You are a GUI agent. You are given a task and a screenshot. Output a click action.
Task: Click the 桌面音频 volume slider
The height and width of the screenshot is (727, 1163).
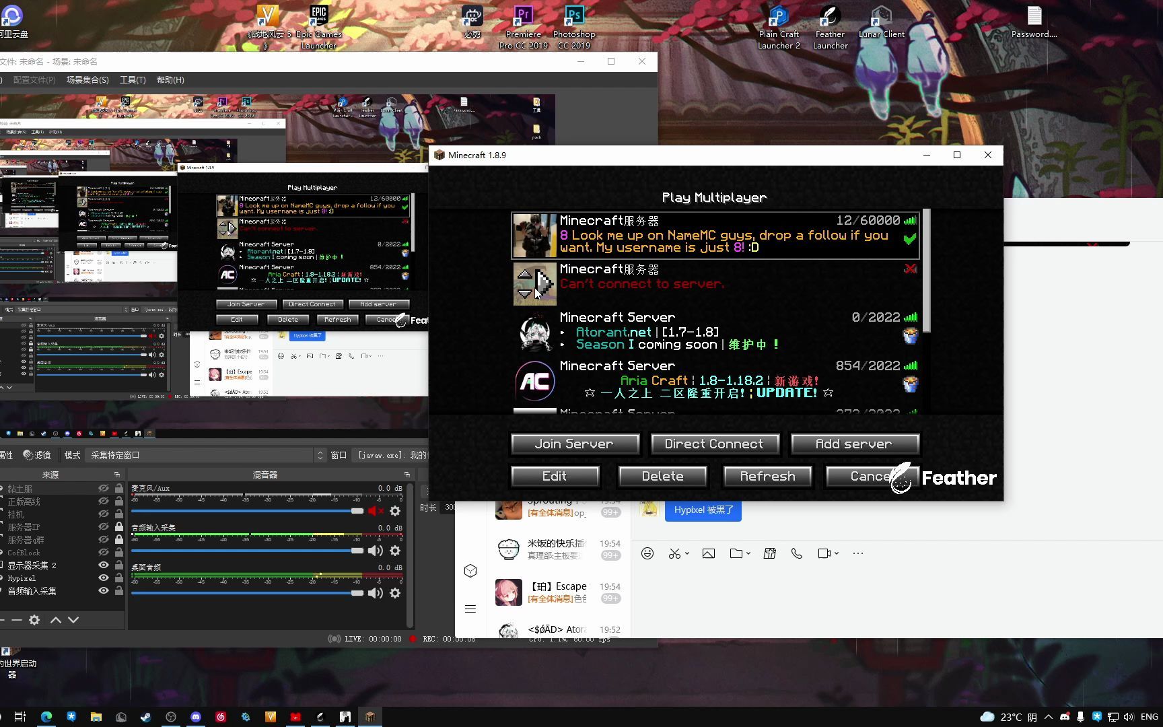click(248, 593)
